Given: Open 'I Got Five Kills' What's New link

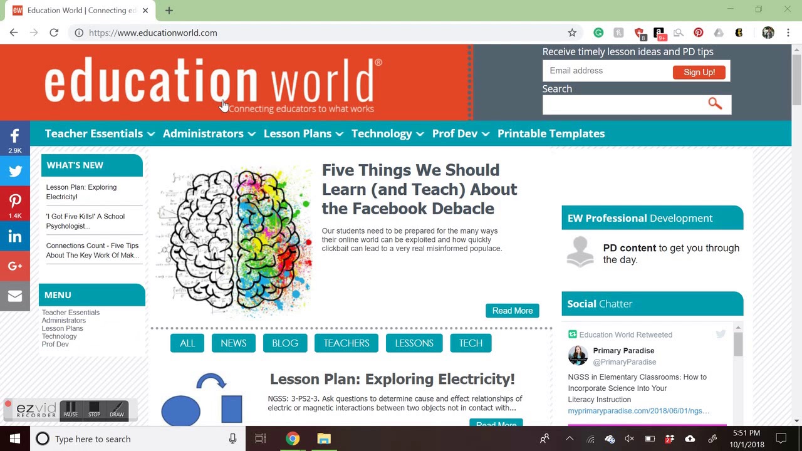Looking at the screenshot, I should click(x=85, y=221).
